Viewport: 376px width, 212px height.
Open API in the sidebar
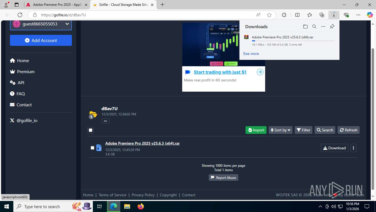[17, 83]
